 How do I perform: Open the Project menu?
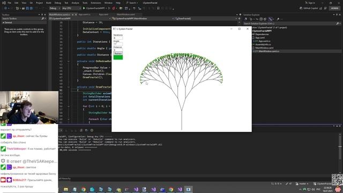pos(39,3)
